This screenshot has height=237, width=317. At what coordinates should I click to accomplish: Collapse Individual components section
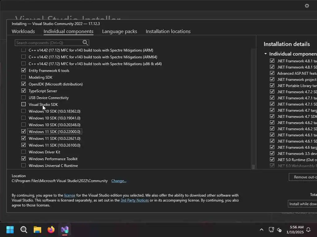(265, 54)
